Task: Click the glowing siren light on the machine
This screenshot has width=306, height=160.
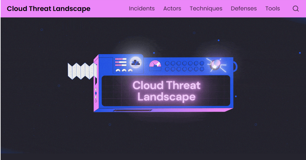Action: (214, 64)
